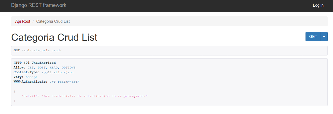Click the "detail" JSON key
The image size is (333, 114).
click(29, 96)
